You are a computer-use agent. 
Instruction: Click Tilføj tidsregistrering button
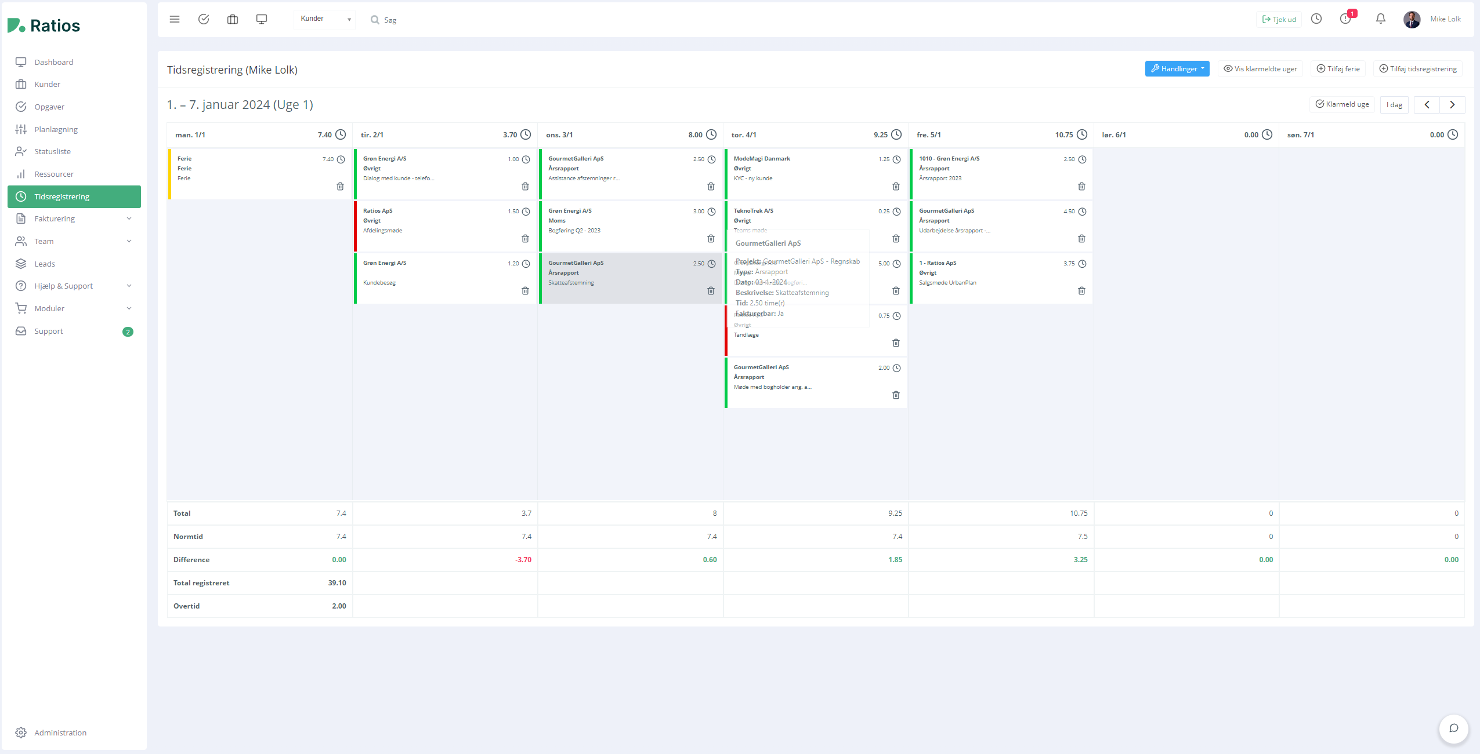click(1418, 68)
